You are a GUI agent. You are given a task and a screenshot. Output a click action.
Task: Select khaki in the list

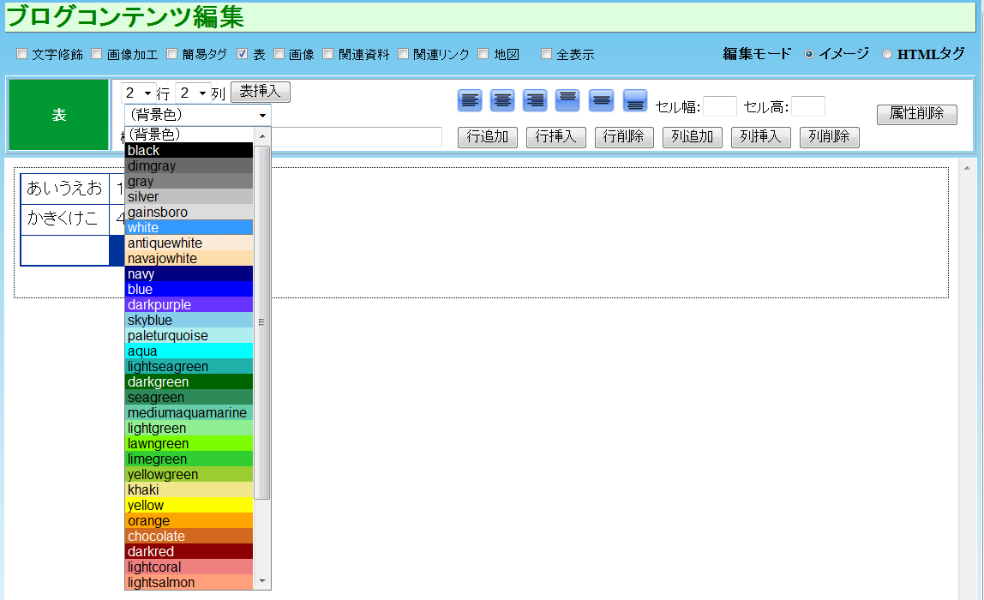tap(189, 489)
